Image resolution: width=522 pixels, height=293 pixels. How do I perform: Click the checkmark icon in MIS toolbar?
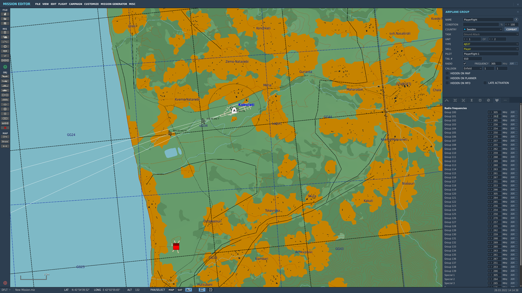click(5, 56)
